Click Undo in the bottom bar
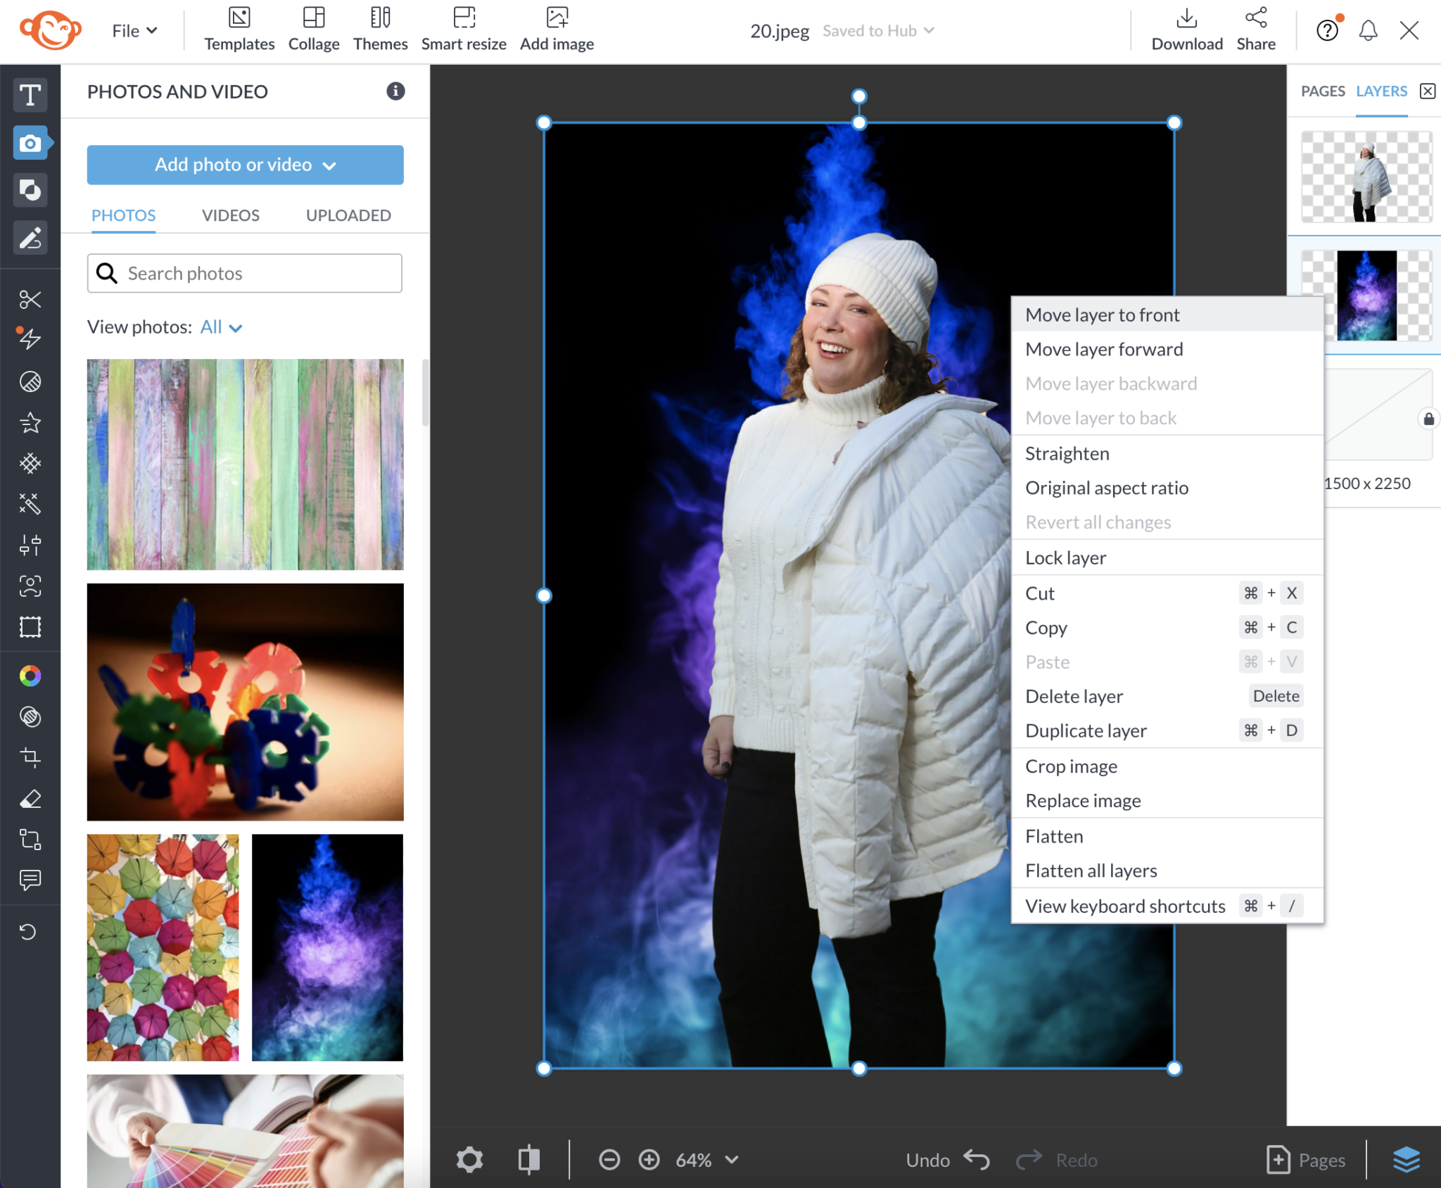The height and width of the screenshot is (1188, 1441). (x=946, y=1159)
